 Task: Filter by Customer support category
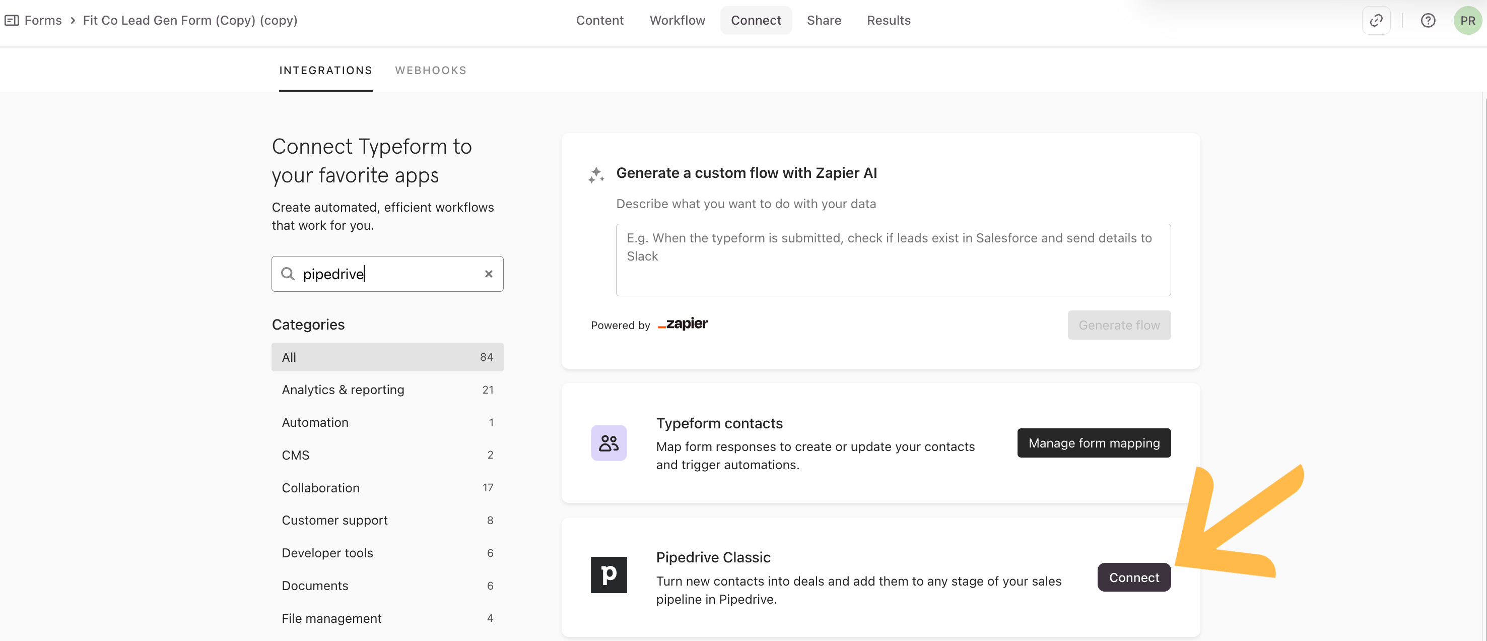[387, 520]
